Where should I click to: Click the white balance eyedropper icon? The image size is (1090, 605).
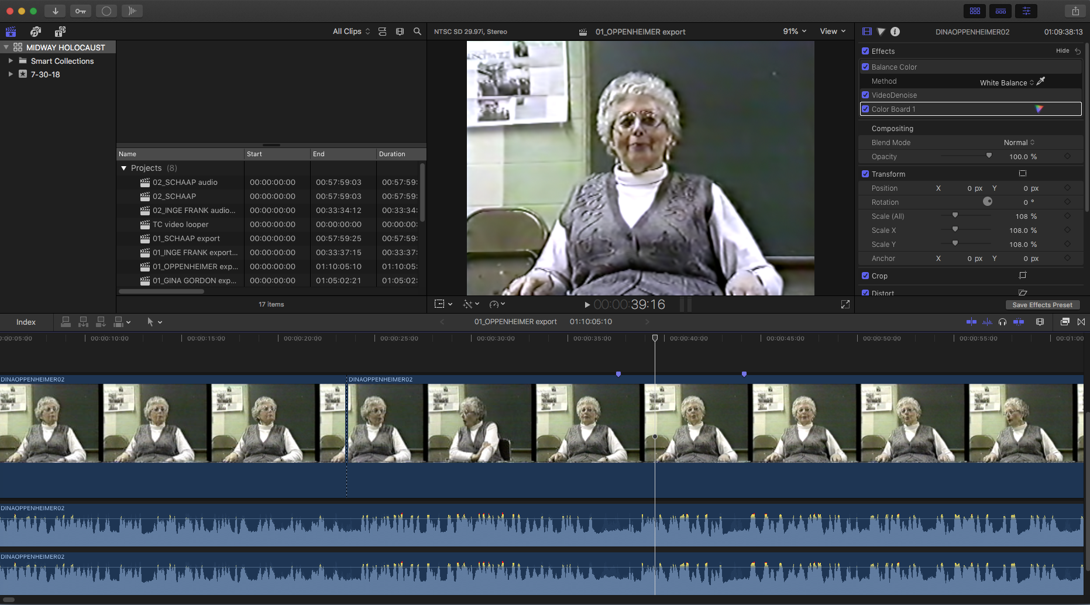(1041, 81)
